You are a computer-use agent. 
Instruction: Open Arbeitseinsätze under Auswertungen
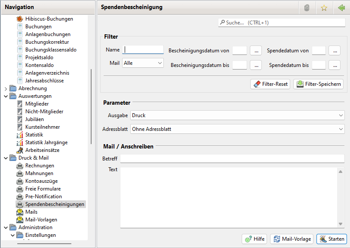[x=42, y=150]
